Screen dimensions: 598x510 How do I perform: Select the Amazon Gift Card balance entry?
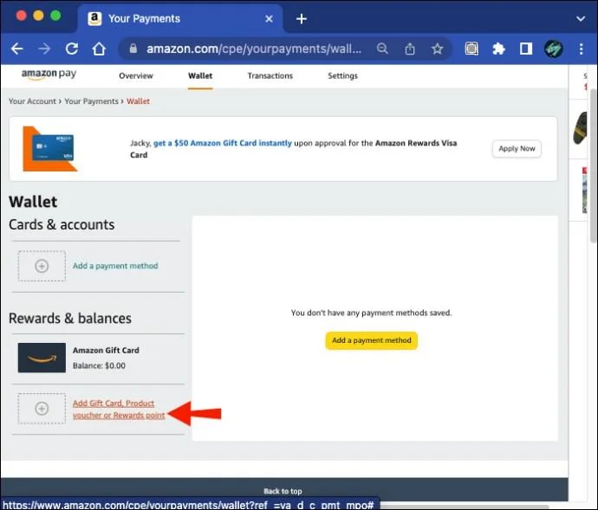click(98, 358)
